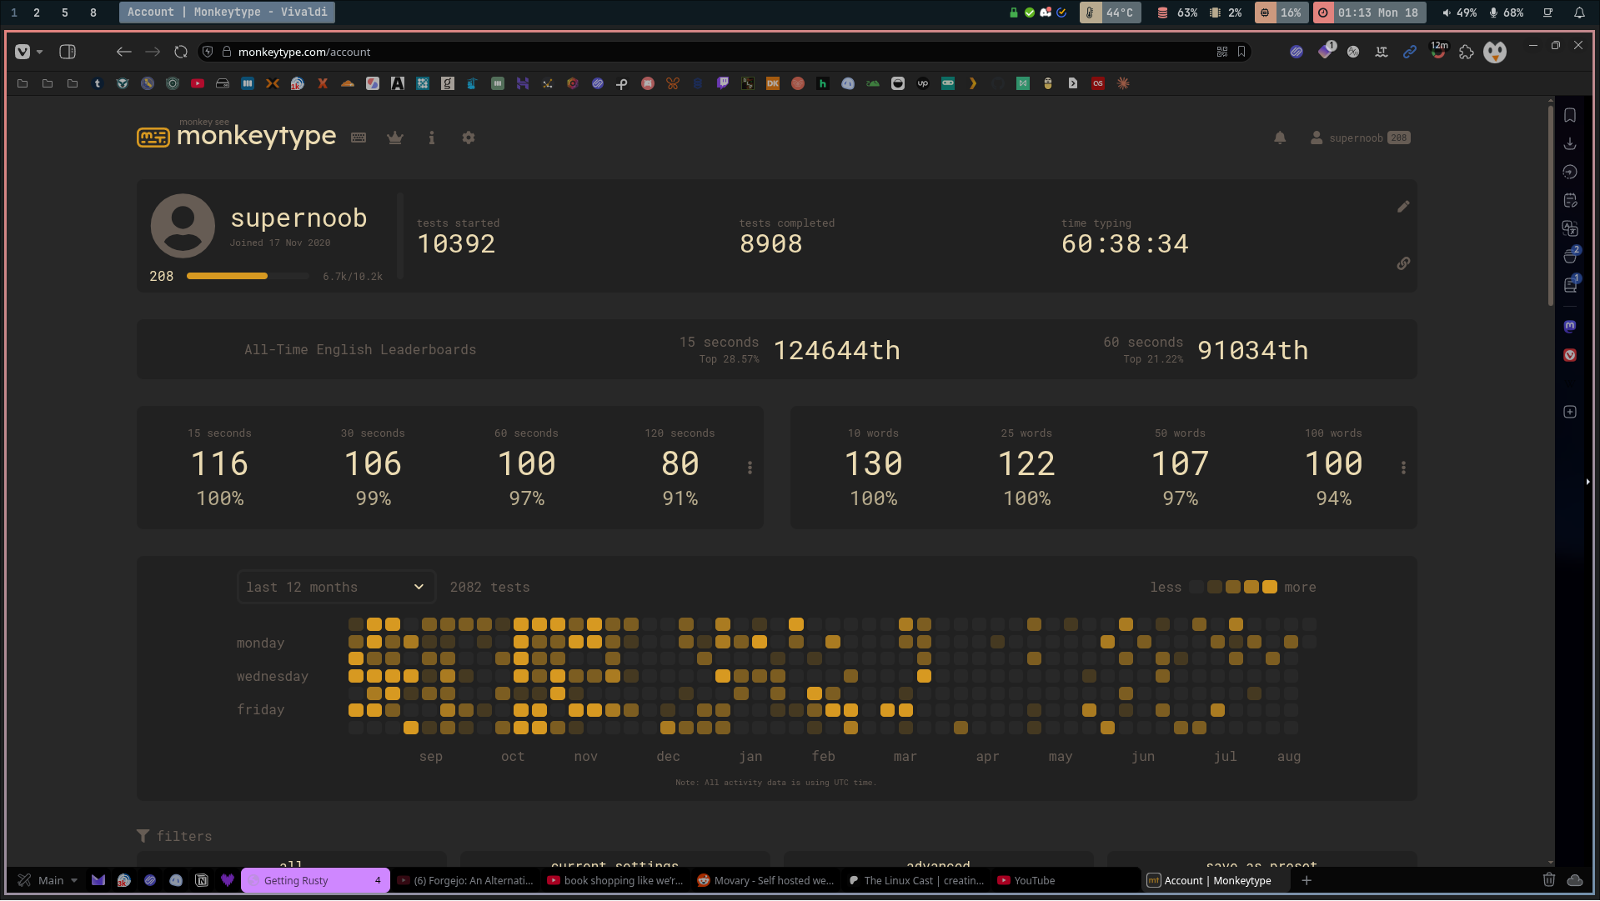The width and height of the screenshot is (1600, 901).
Task: Show more time personal bests
Action: [x=750, y=468]
